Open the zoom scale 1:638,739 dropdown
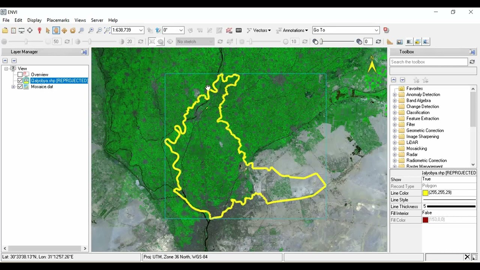 pos(141,30)
